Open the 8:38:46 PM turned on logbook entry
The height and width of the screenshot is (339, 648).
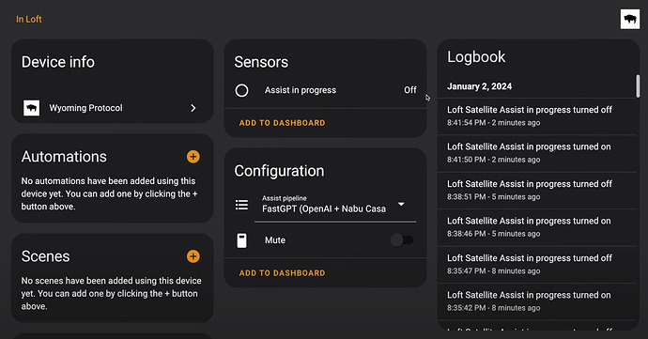click(x=536, y=227)
